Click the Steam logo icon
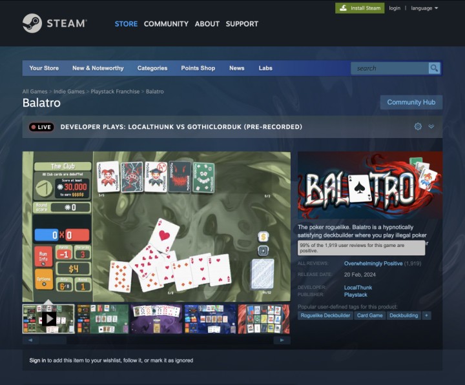Viewport: 465px width, 385px height. coord(32,23)
